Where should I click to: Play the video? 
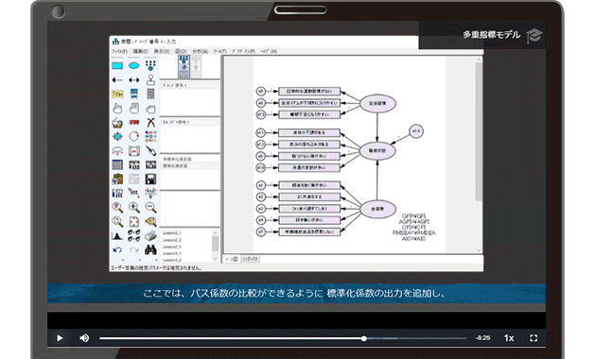(x=60, y=338)
